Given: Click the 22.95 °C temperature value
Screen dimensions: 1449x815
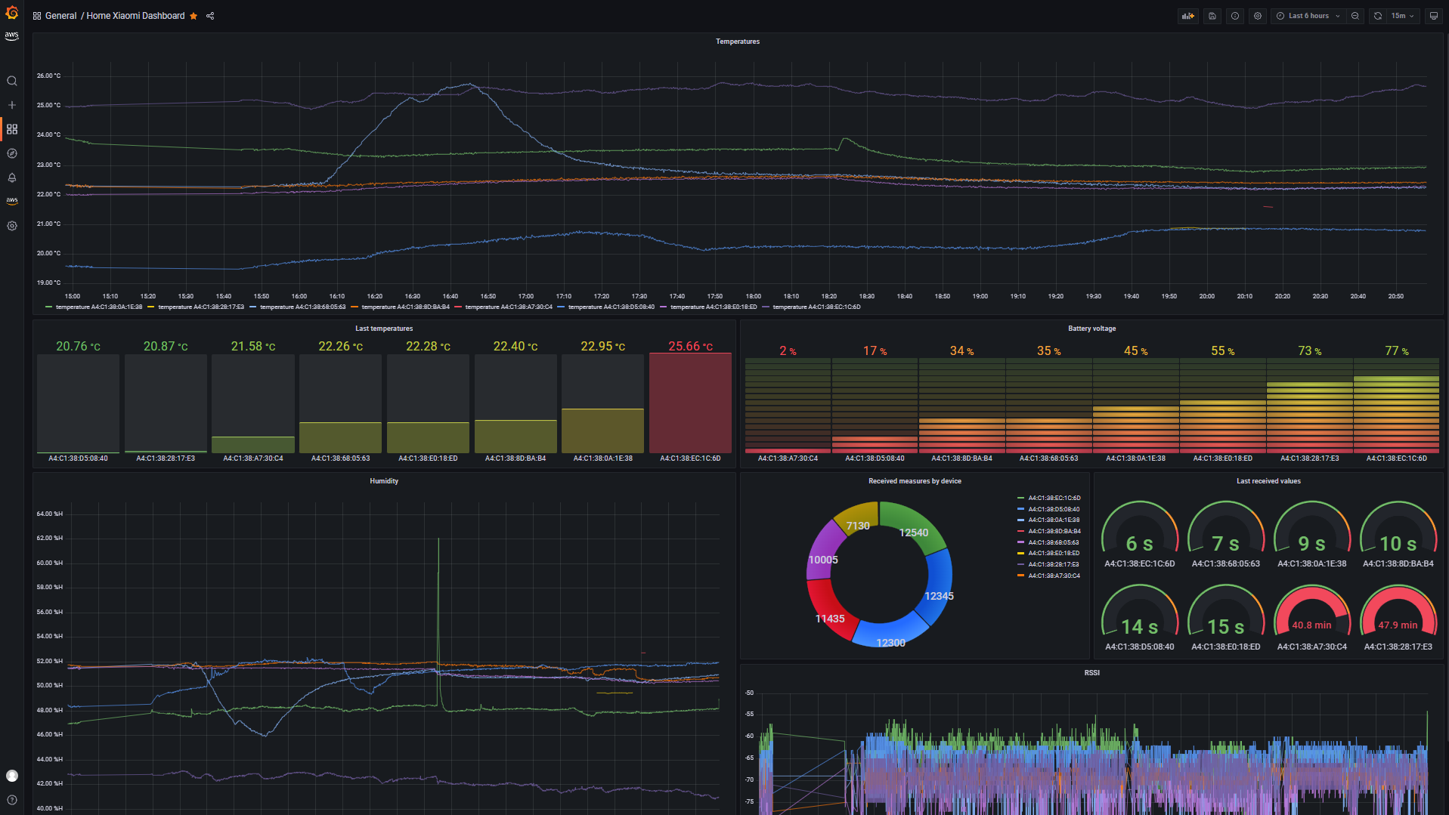Looking at the screenshot, I should [602, 346].
